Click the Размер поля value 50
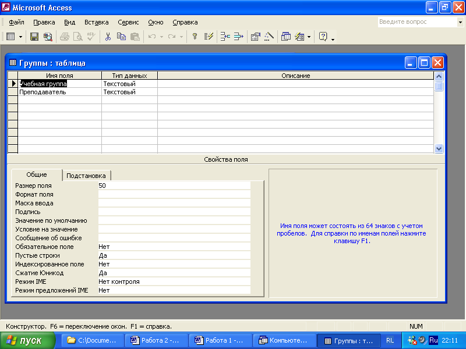This screenshot has width=466, height=349. click(x=174, y=186)
